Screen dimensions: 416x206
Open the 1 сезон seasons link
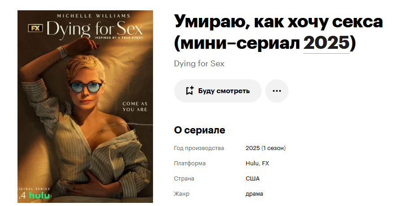tap(274, 148)
